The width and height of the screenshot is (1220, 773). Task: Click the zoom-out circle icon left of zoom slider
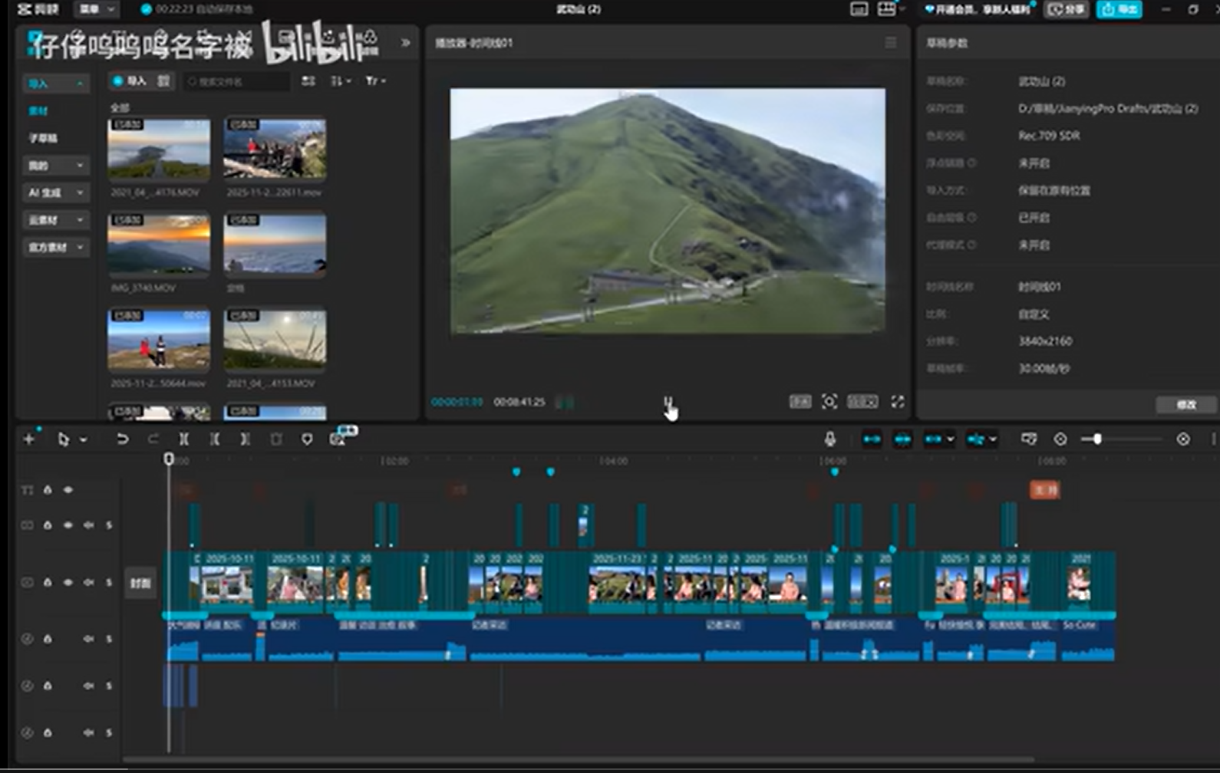point(1060,439)
